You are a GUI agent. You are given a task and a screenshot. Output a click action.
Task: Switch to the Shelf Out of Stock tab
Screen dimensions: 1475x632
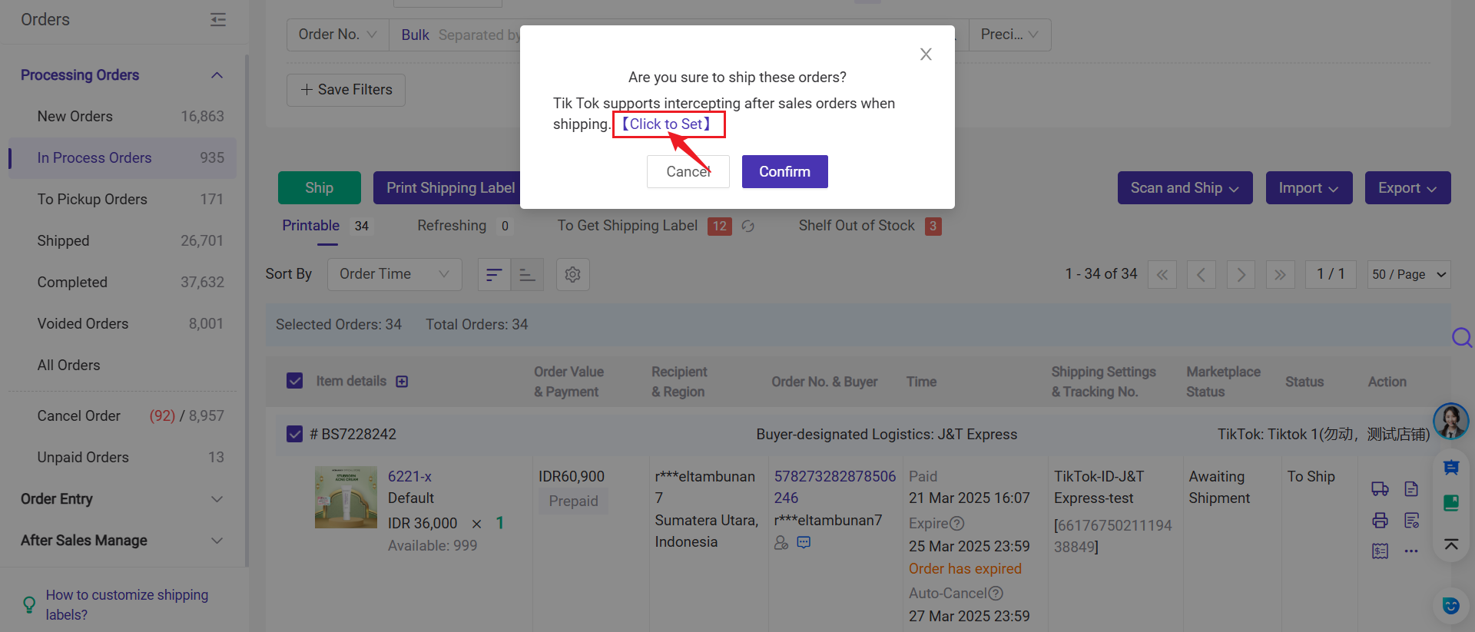(856, 226)
